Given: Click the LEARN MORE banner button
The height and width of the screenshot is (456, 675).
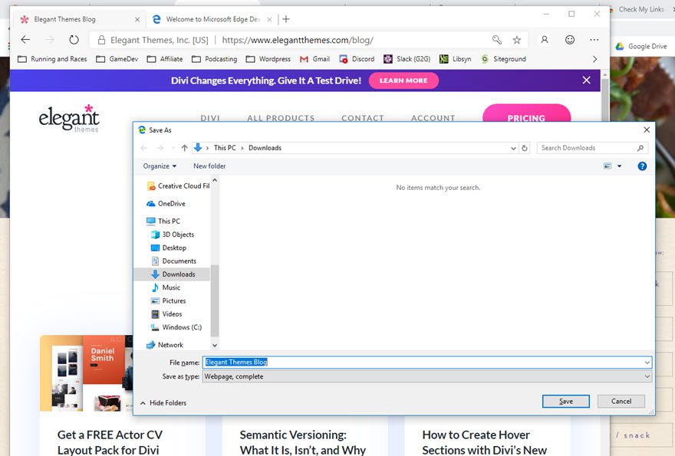Looking at the screenshot, I should 403,80.
